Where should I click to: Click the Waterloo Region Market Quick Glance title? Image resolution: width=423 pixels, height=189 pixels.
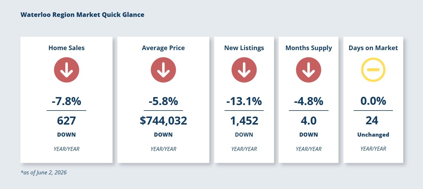tap(82, 15)
